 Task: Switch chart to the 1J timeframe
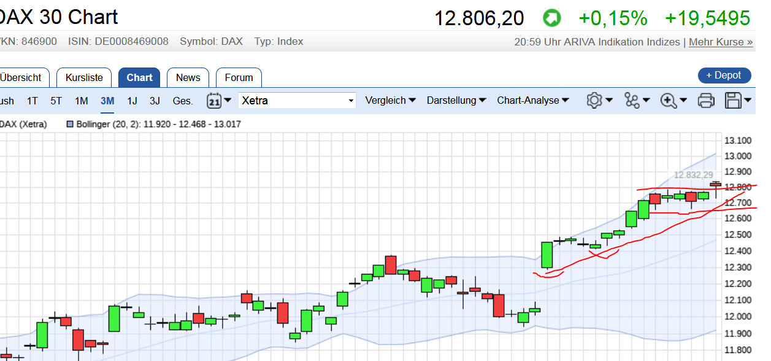click(131, 100)
